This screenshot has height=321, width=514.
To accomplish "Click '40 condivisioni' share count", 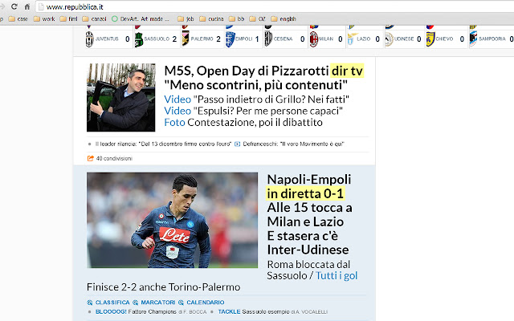I will (x=114, y=159).
